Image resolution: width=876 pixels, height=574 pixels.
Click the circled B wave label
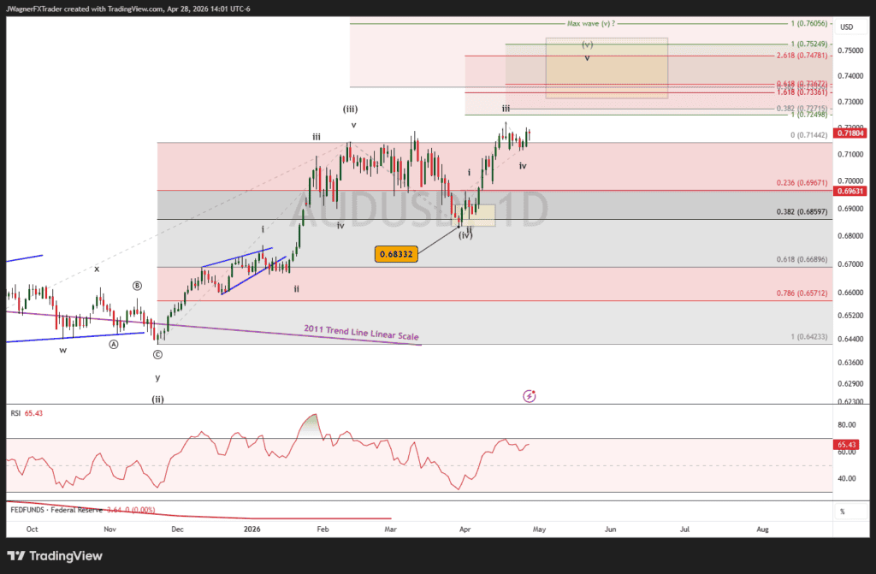(137, 286)
